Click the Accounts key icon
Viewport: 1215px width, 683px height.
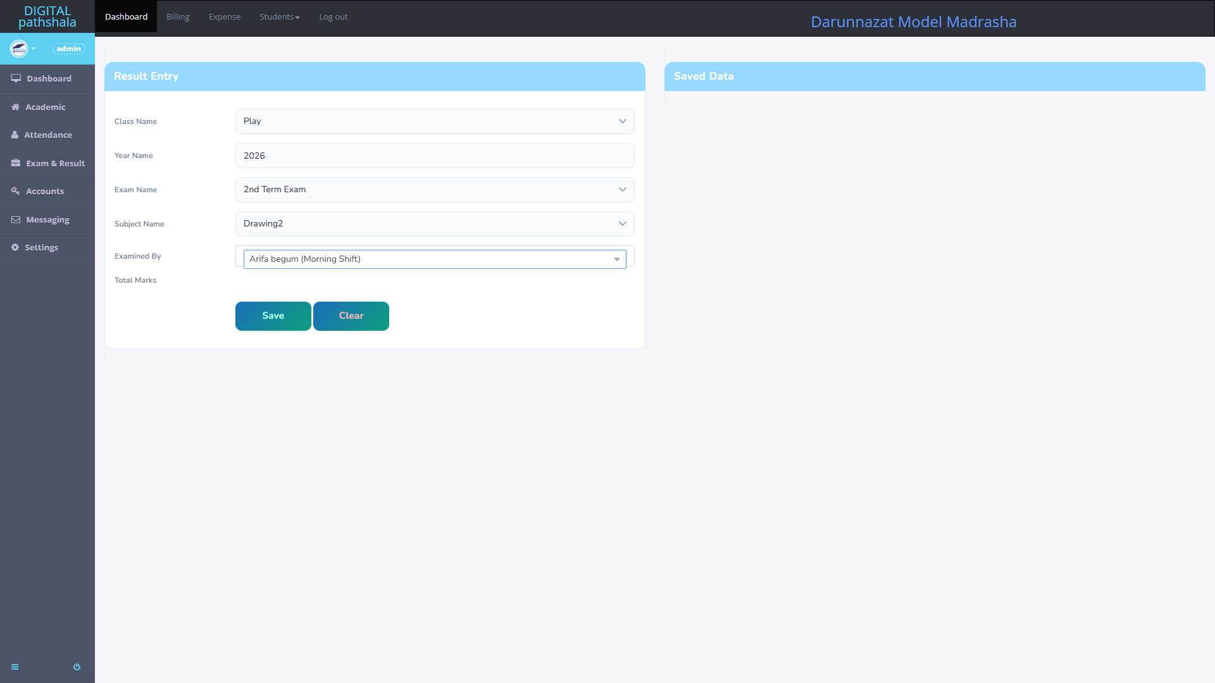click(15, 191)
